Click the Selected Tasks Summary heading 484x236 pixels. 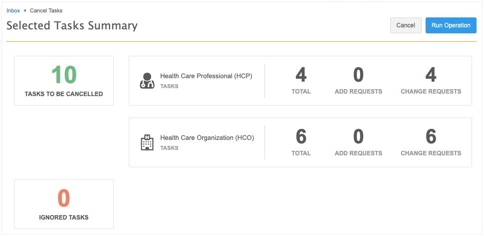coord(72,25)
